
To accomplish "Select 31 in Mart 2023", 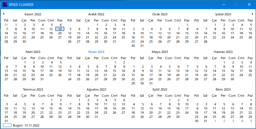I will [42, 79].
